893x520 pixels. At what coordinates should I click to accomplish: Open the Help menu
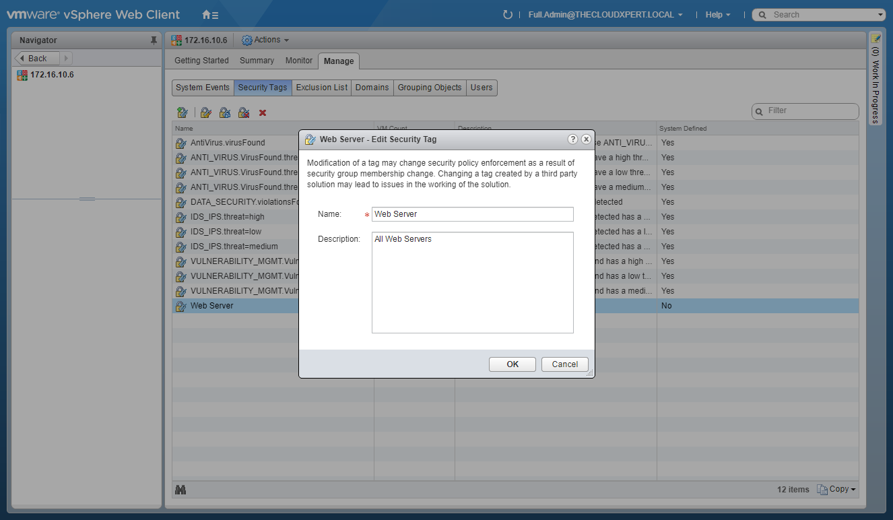(x=718, y=15)
